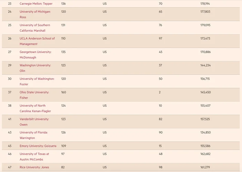Screen dimensions: 242x172
Task: Select salary value 144,234 in Washington Olin row
Action: 206,65
